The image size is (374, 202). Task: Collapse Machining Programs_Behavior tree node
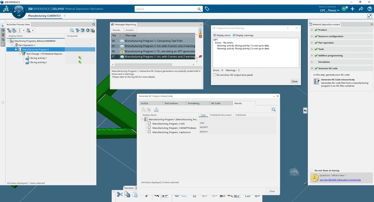pyautogui.click(x=8, y=41)
